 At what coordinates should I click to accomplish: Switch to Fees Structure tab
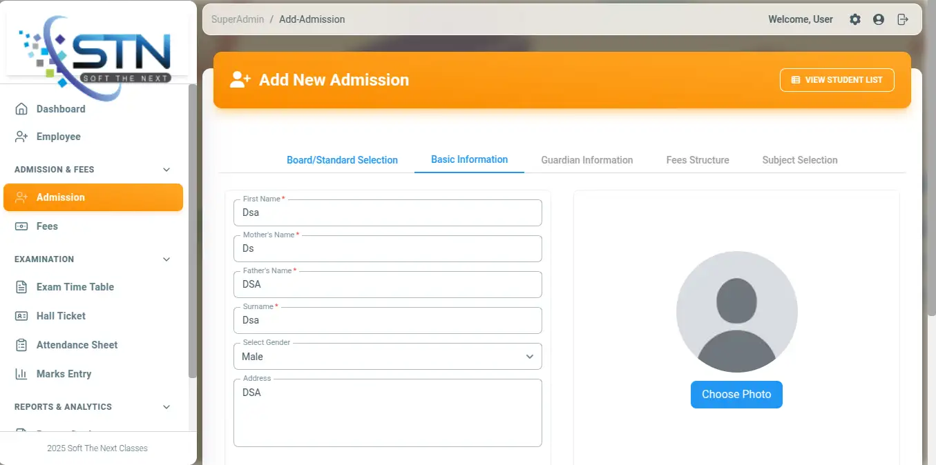[x=697, y=160]
